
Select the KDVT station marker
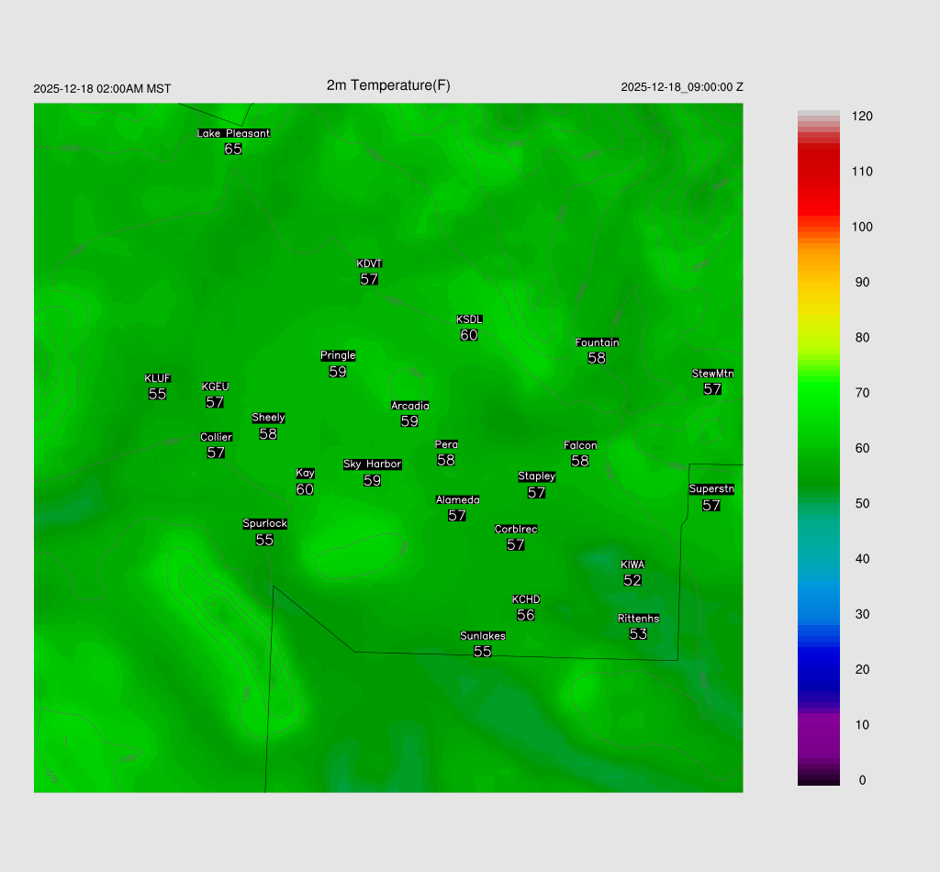tap(369, 264)
